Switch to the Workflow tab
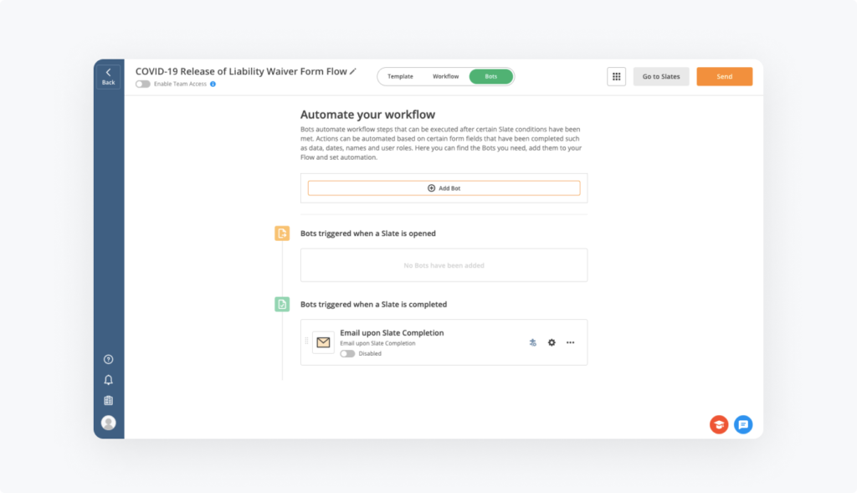The width and height of the screenshot is (857, 493). point(445,76)
